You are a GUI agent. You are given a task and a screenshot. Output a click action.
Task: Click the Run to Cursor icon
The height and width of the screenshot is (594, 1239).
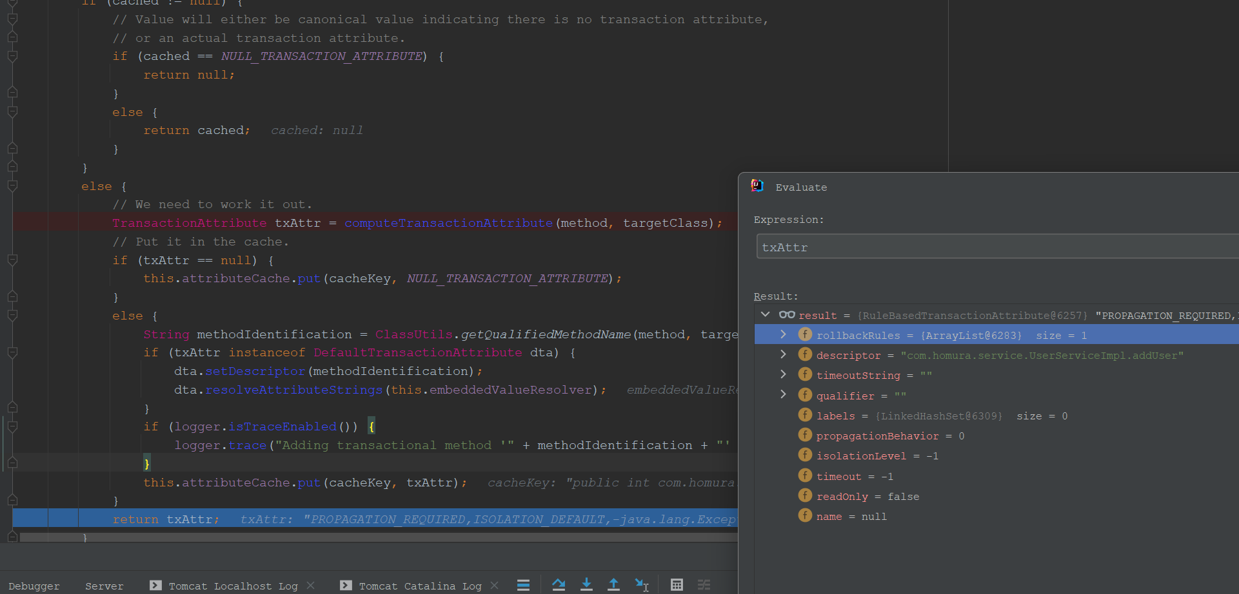642,585
